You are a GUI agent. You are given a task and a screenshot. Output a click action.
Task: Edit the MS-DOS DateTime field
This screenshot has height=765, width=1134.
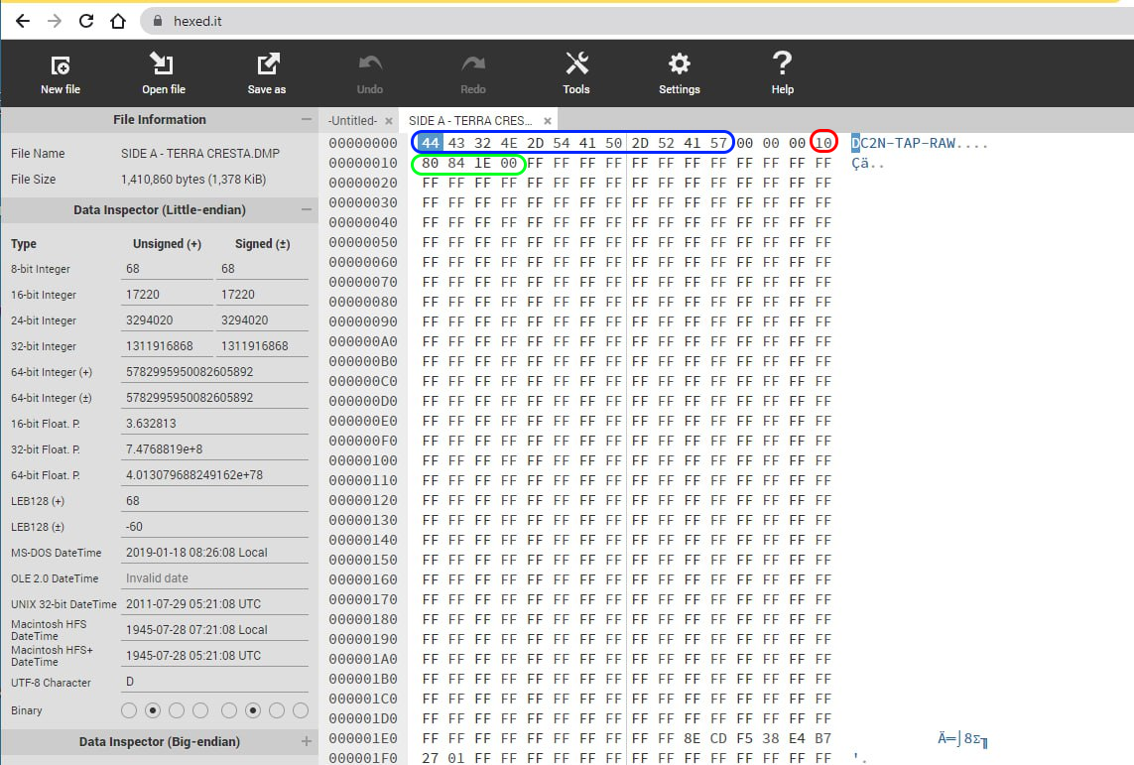(214, 553)
